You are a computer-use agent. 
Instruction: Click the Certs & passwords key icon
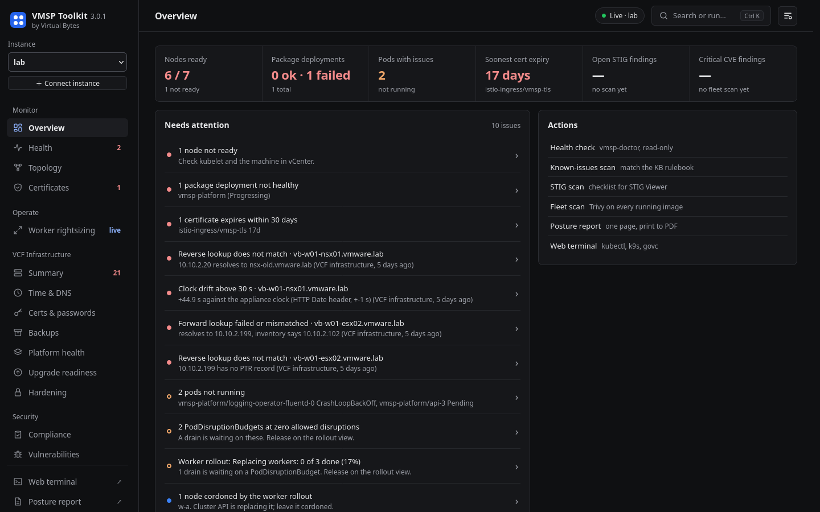pyautogui.click(x=18, y=313)
